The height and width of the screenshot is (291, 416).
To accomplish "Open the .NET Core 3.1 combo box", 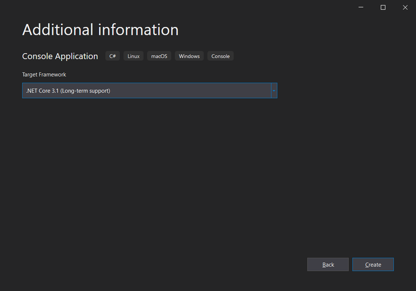I will (x=146, y=90).
